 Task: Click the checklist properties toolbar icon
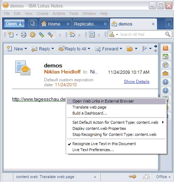tap(92, 35)
